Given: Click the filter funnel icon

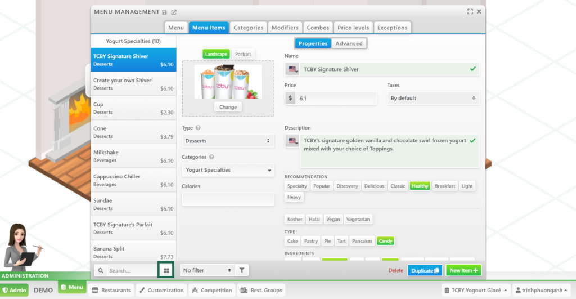Looking at the screenshot, I should point(241,270).
